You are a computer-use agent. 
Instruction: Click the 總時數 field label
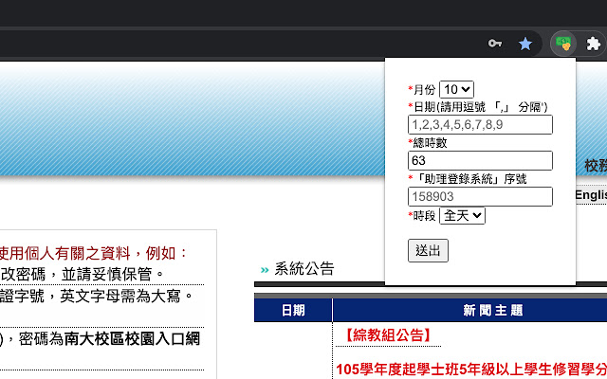click(x=428, y=143)
